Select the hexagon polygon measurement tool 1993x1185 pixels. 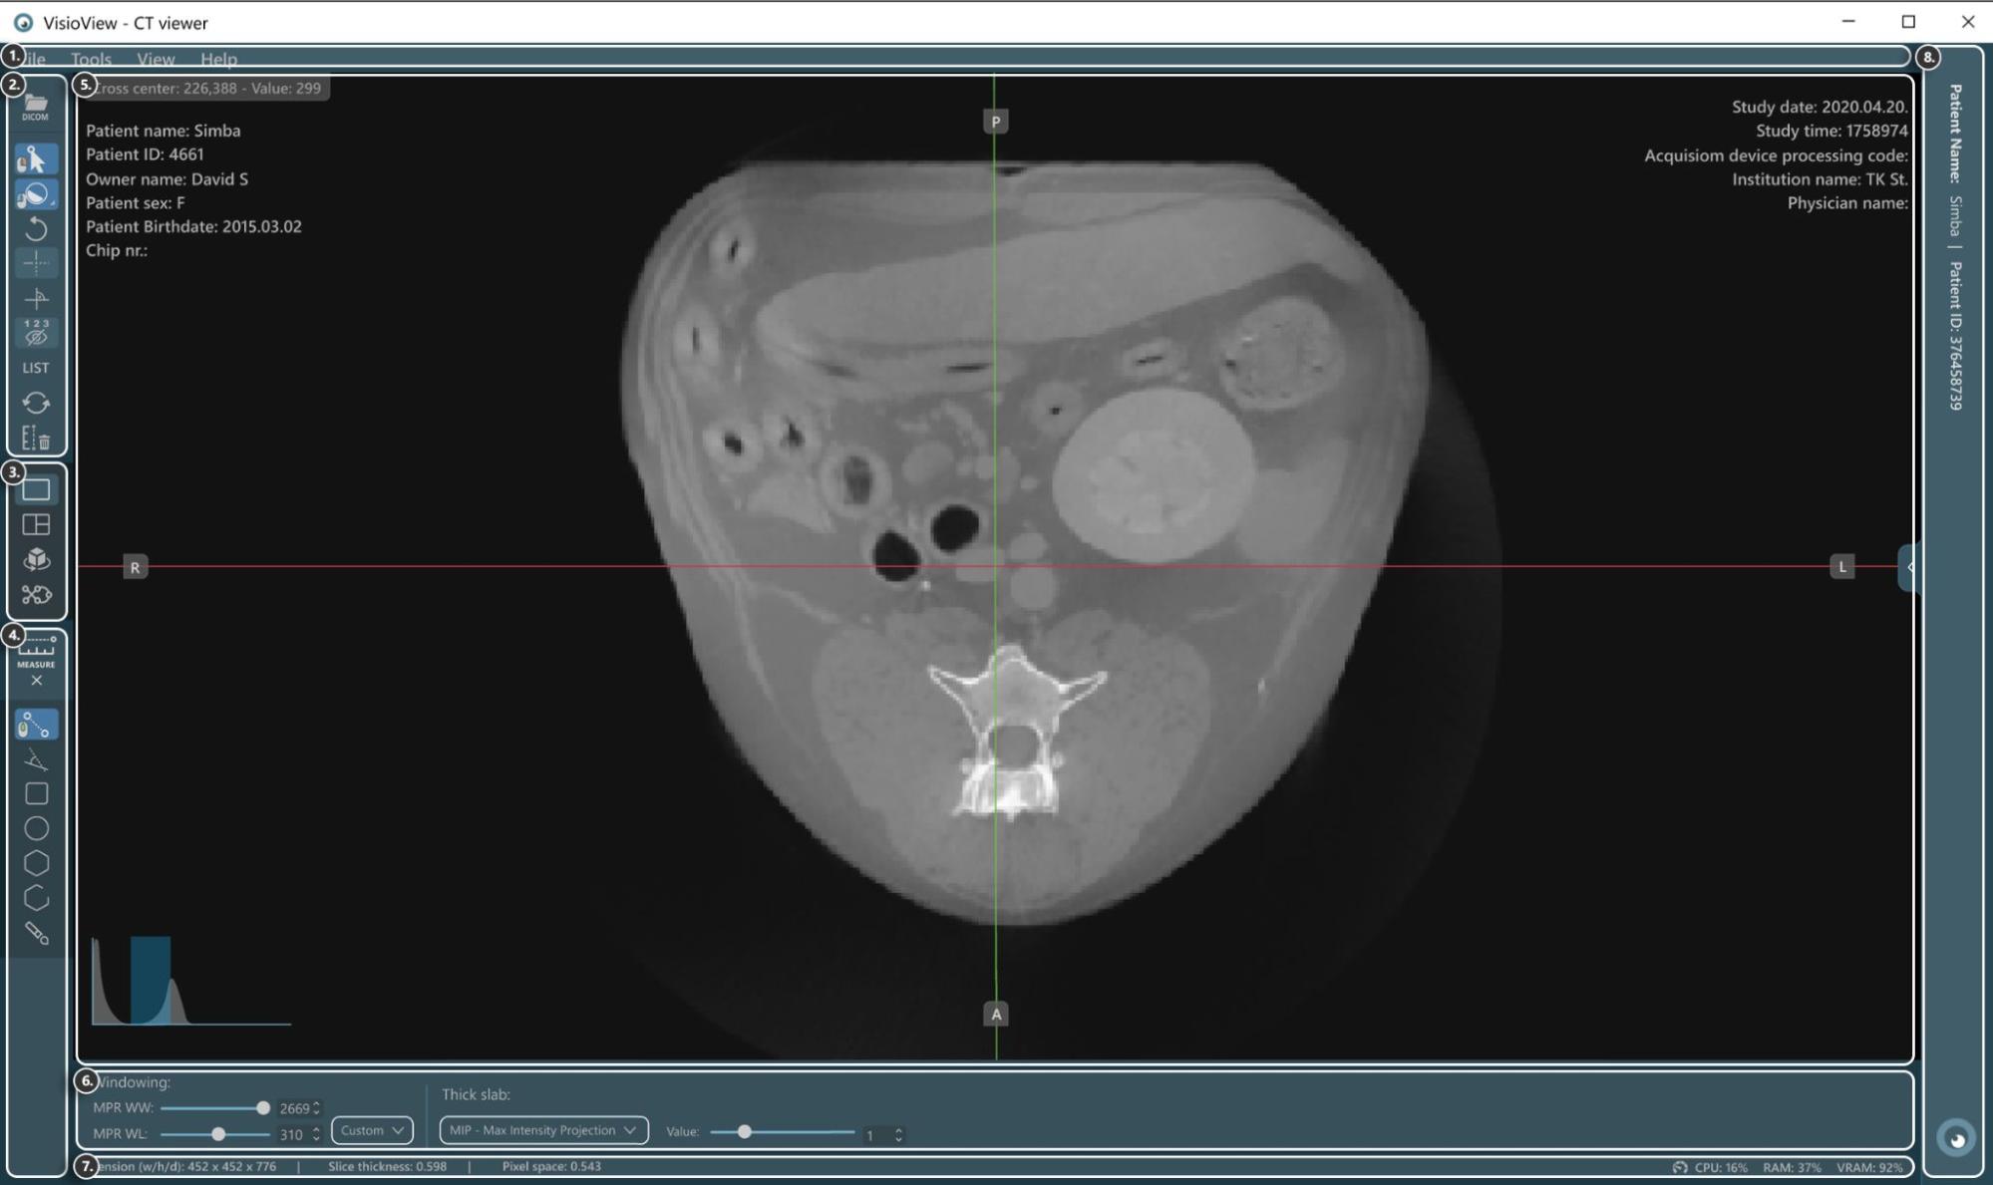coord(36,863)
